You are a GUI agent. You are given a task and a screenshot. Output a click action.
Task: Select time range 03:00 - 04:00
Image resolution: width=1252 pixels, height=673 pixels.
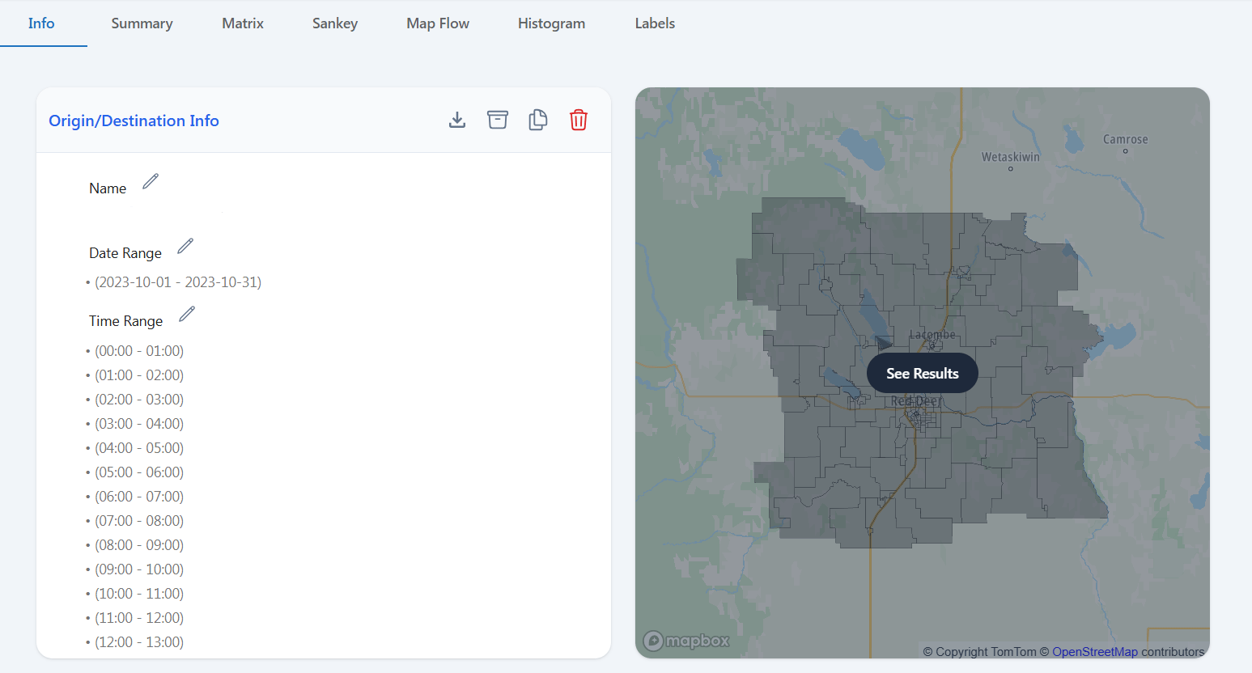tap(139, 424)
